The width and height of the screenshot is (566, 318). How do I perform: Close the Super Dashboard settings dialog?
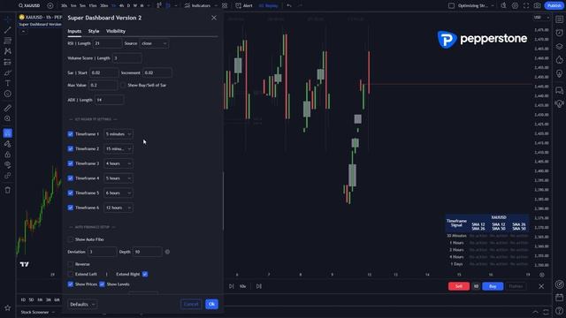214,18
